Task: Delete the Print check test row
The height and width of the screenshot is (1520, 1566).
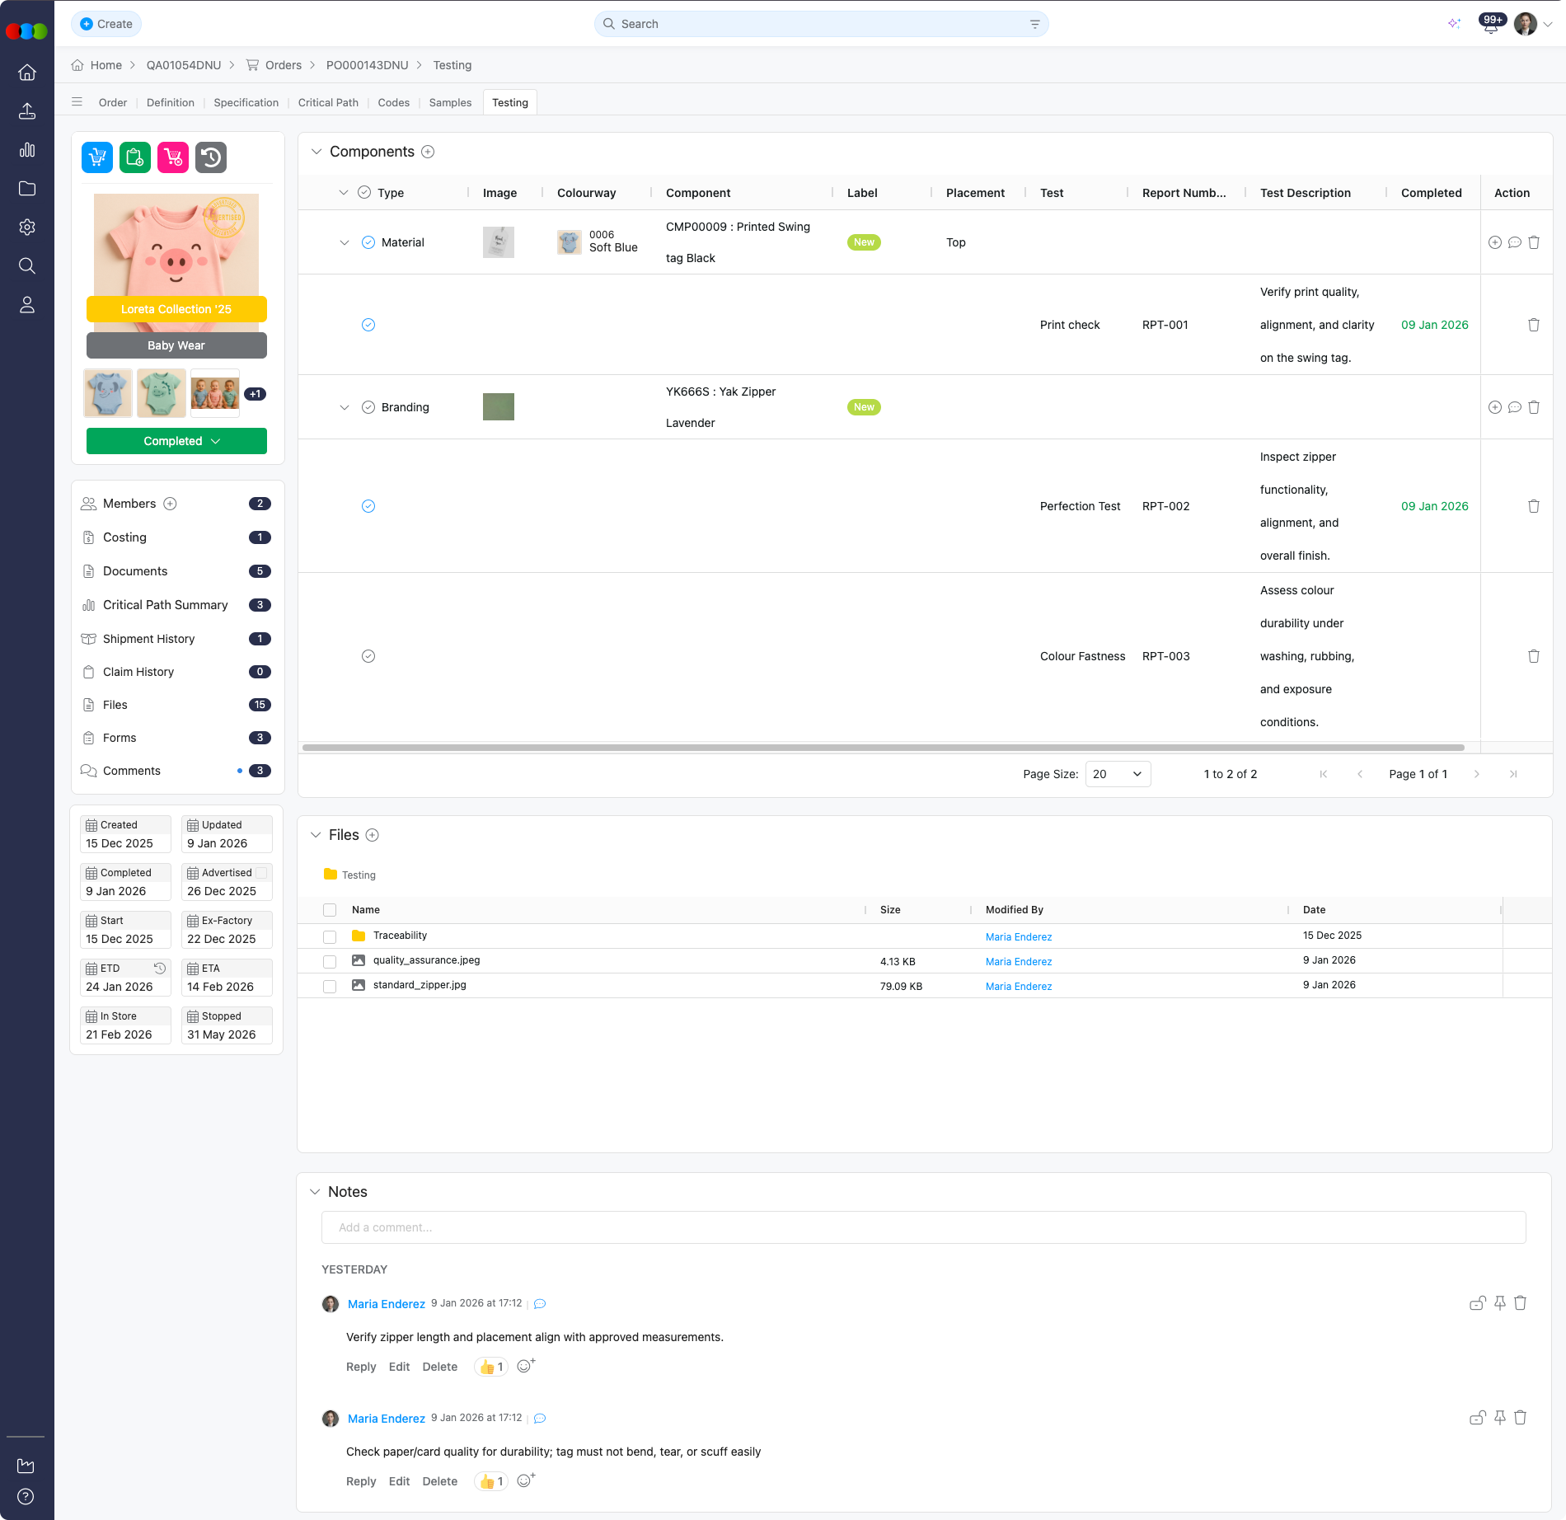Action: coord(1533,325)
